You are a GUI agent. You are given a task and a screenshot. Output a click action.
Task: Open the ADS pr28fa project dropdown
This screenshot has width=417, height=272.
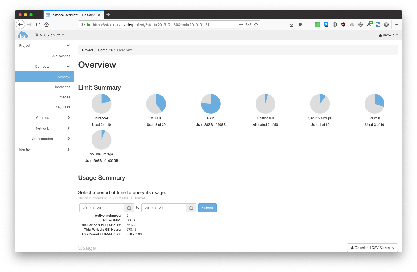point(49,35)
